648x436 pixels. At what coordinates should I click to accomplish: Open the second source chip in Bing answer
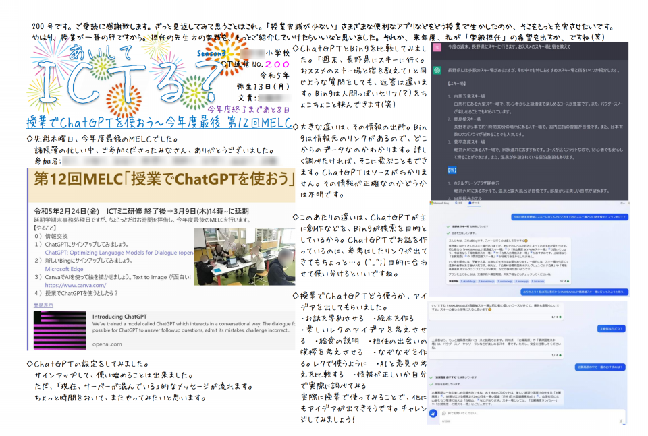coord(486,281)
